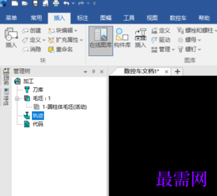Click the 螺栓和螺柱 tool
Image resolution: width=217 pixels, height=196 pixels.
coord(195,30)
